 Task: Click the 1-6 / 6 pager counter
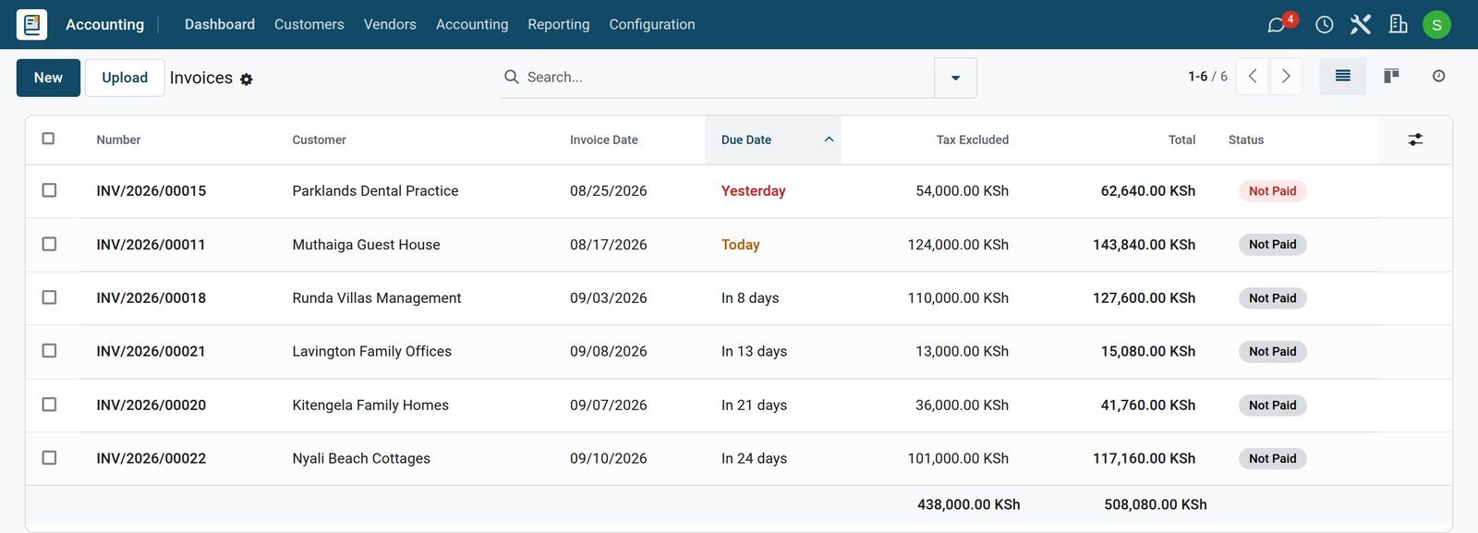click(x=1207, y=77)
